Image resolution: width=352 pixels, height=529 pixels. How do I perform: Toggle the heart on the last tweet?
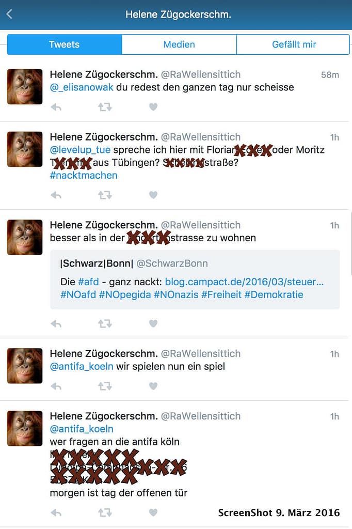(153, 512)
